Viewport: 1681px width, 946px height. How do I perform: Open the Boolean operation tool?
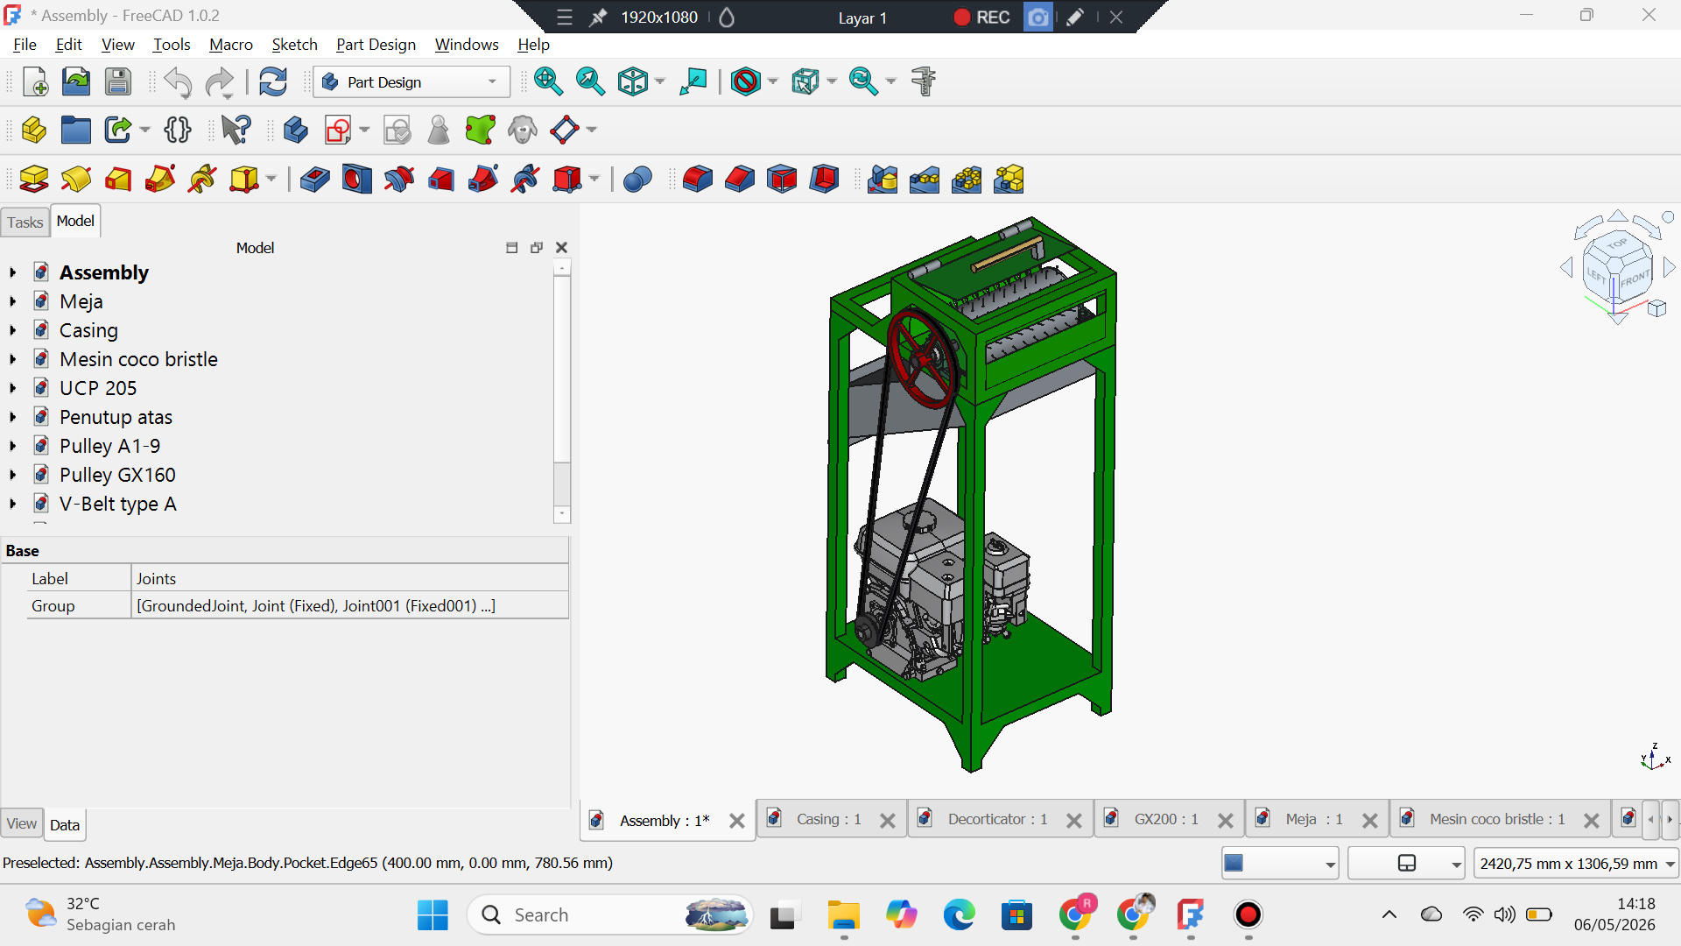(x=637, y=180)
